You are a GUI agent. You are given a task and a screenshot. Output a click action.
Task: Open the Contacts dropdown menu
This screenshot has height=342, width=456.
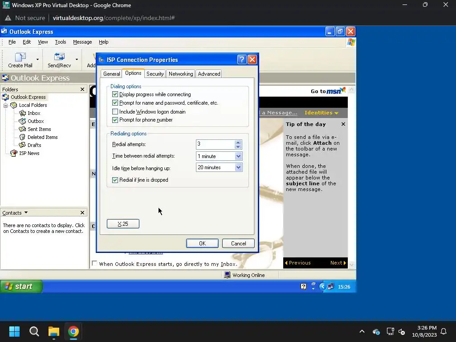click(26, 212)
